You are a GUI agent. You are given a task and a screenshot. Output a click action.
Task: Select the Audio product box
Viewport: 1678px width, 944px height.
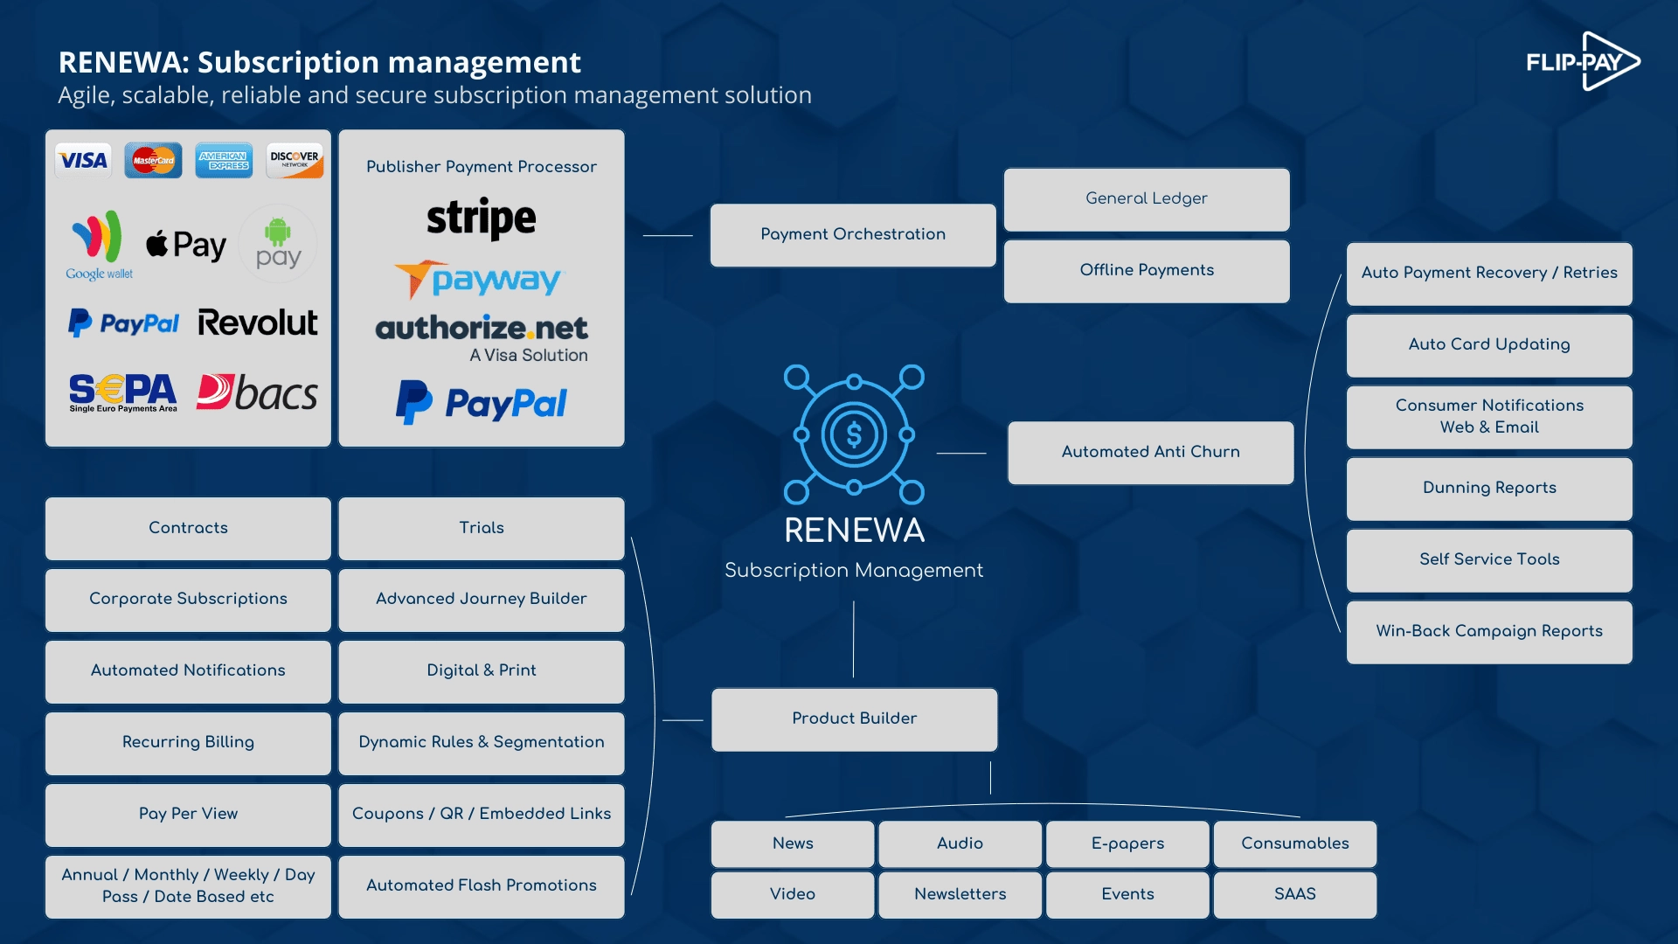pos(960,844)
